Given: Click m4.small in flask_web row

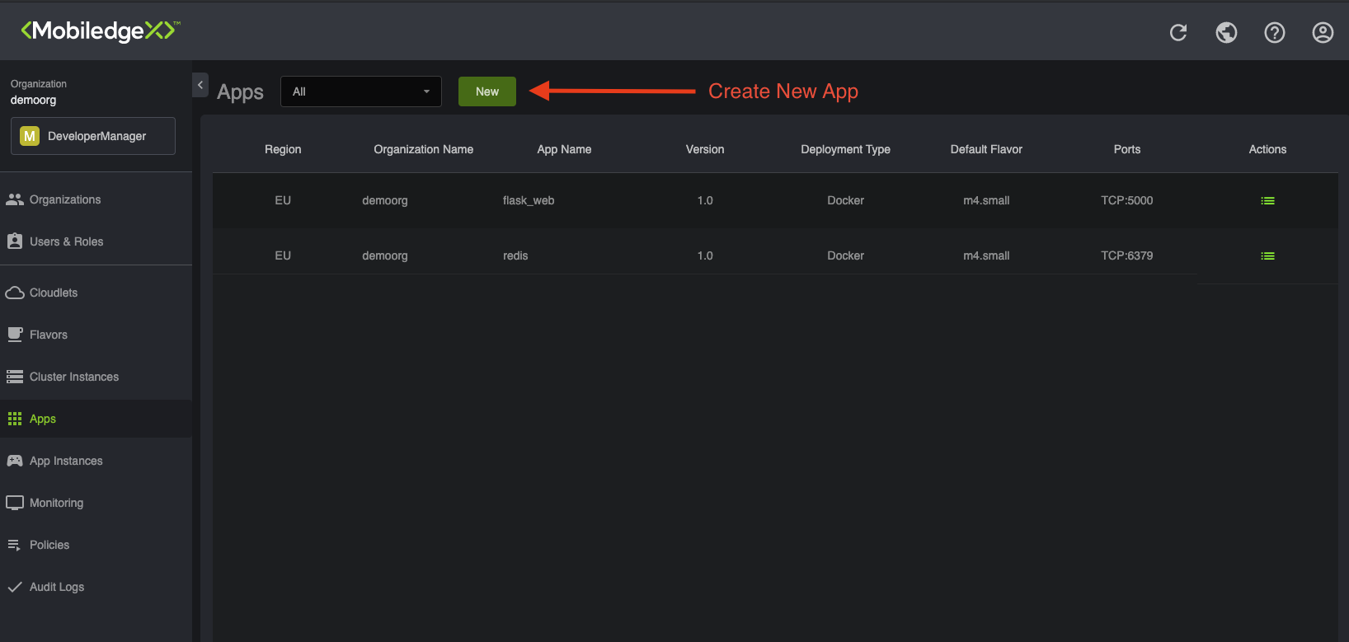Looking at the screenshot, I should coord(986,200).
